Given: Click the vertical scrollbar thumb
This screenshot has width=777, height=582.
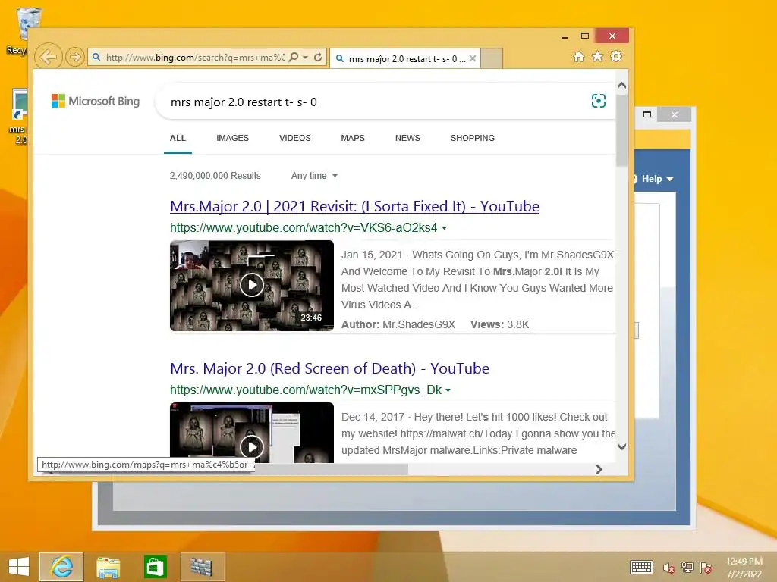Looking at the screenshot, I should (622, 130).
